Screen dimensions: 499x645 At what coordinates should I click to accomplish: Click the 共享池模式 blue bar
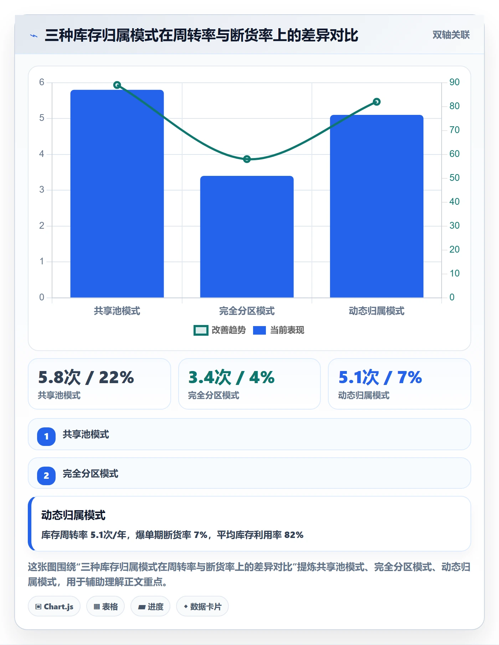pyautogui.click(x=117, y=194)
